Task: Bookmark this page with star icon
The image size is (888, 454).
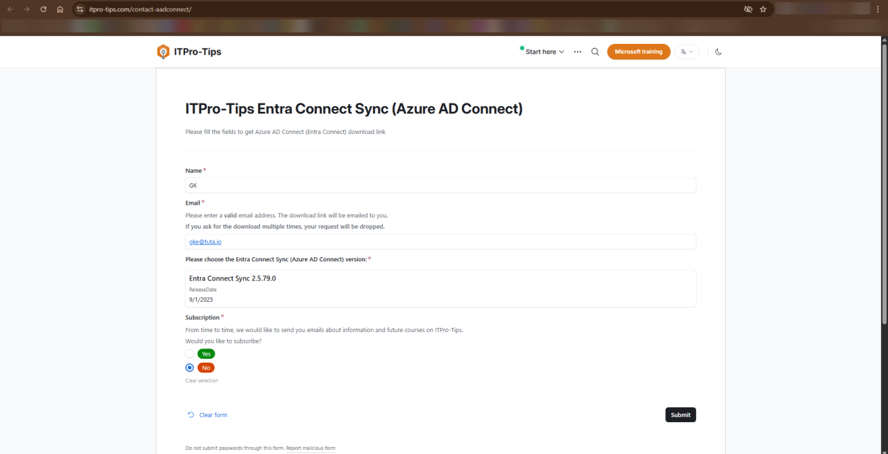Action: click(x=763, y=9)
